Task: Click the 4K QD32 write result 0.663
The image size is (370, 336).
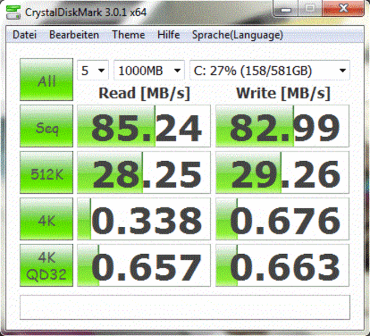Action: tap(282, 265)
